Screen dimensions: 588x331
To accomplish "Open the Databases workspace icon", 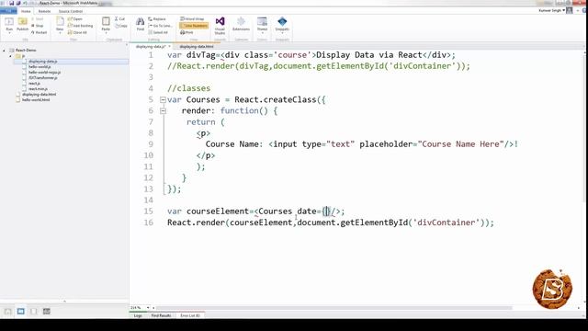I will [33, 312].
